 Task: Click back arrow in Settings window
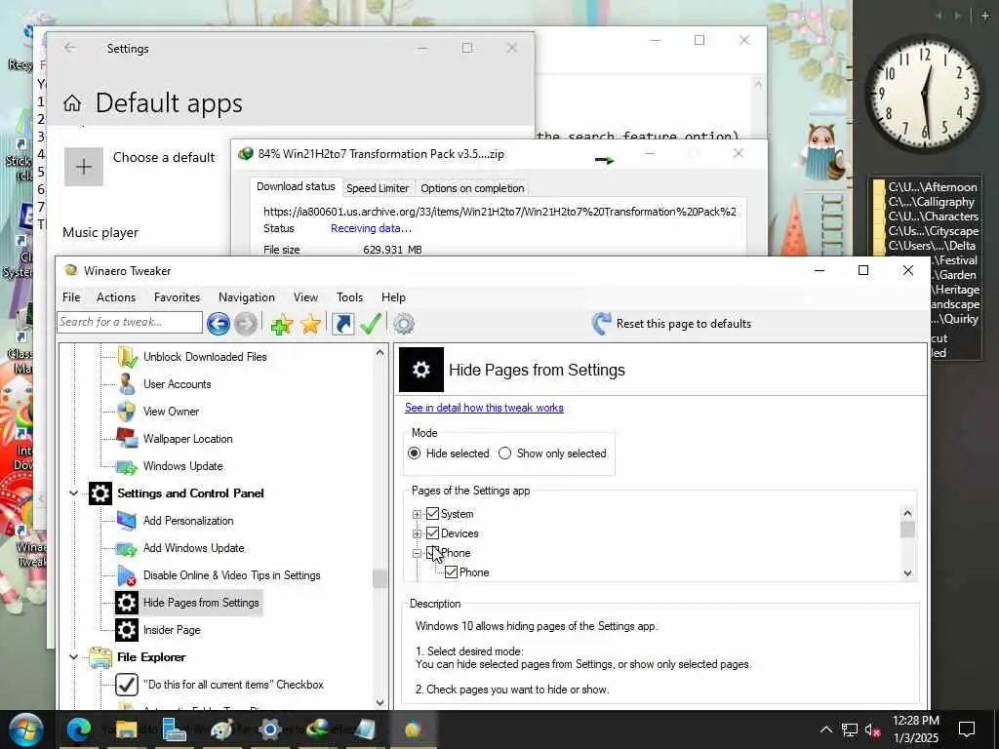coord(70,48)
